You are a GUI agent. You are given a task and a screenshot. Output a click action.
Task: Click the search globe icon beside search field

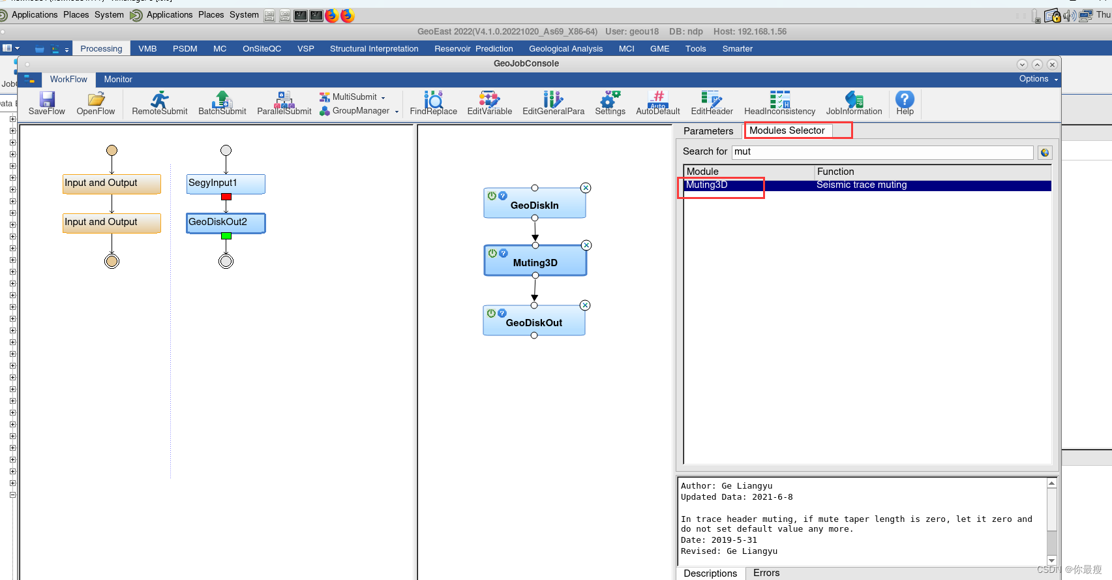coord(1045,153)
